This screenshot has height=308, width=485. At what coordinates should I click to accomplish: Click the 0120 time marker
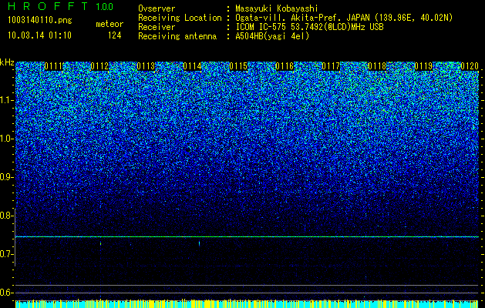[x=470, y=66]
